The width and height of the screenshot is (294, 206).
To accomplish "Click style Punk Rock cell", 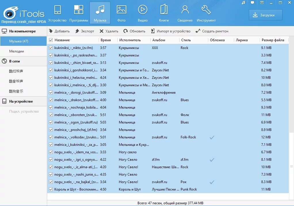I will 189,189.
